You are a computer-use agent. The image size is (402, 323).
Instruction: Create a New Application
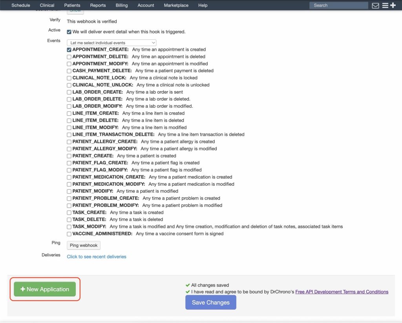pos(45,289)
